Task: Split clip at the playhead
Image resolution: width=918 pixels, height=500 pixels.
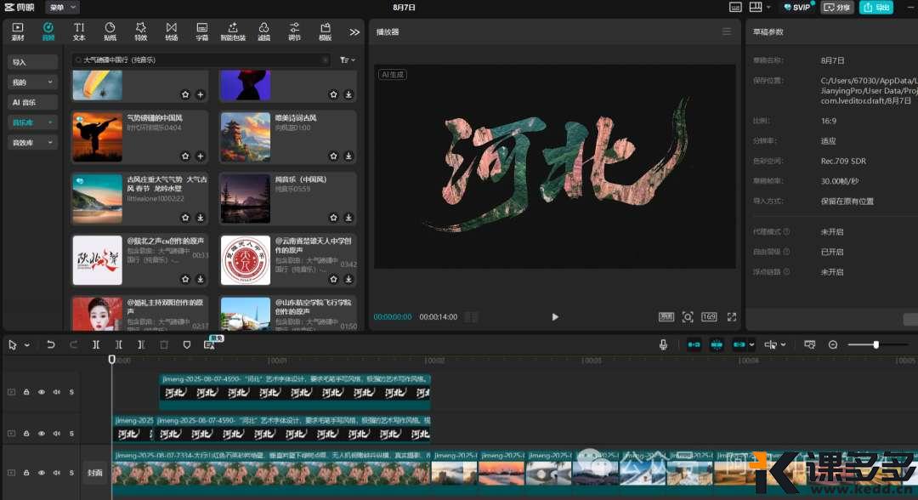Action: click(x=96, y=345)
